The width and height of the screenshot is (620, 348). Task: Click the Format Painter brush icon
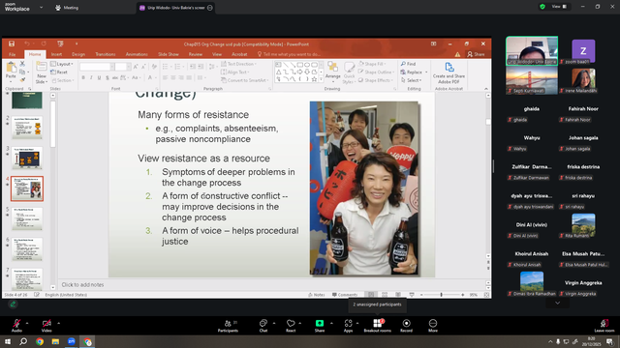point(22,80)
